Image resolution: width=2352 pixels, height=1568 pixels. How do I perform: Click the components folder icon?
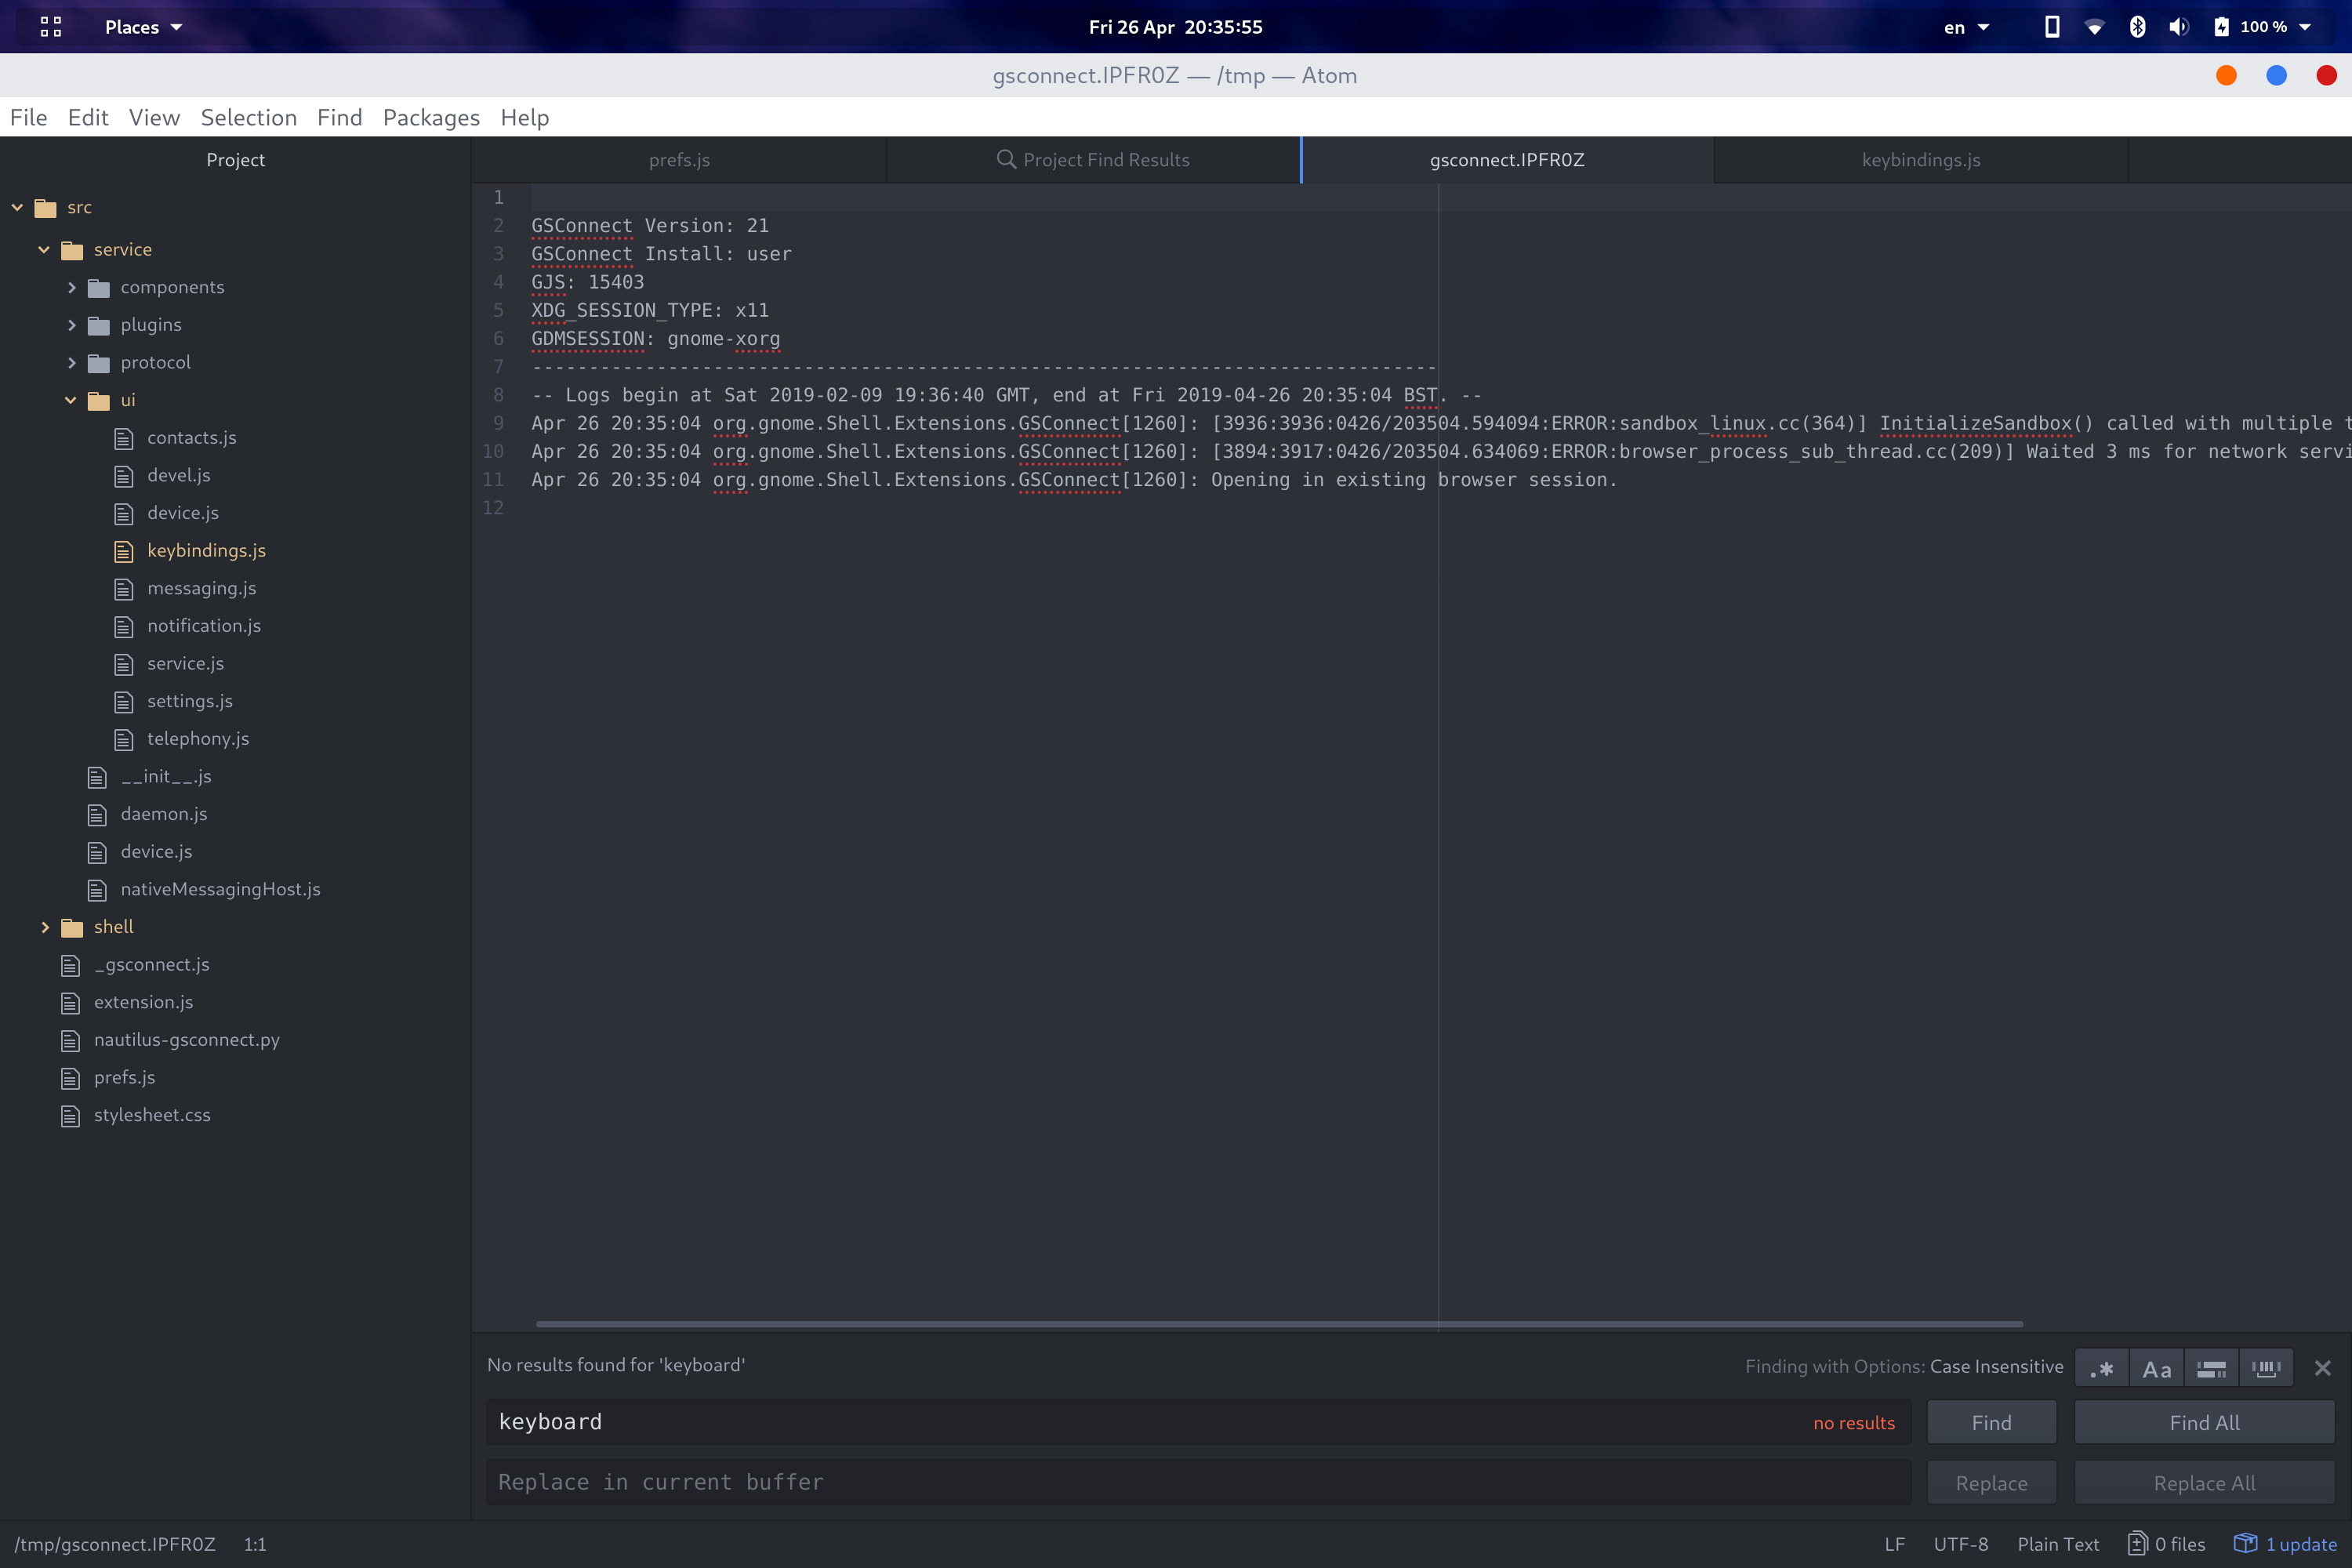pyautogui.click(x=99, y=288)
